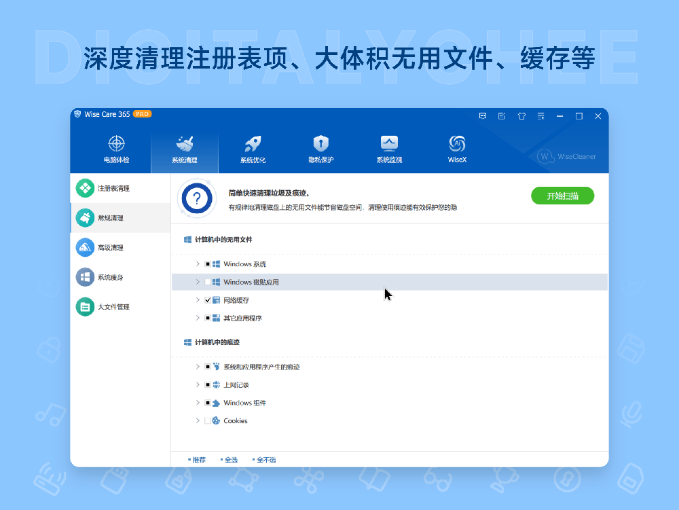The height and width of the screenshot is (510, 679).
Task: Check the Windows 磁贴应用 checkbox
Action: 208,281
